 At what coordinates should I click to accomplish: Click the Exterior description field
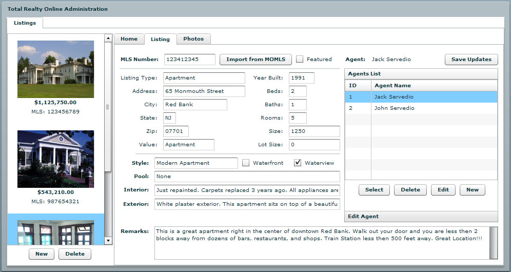[247, 204]
